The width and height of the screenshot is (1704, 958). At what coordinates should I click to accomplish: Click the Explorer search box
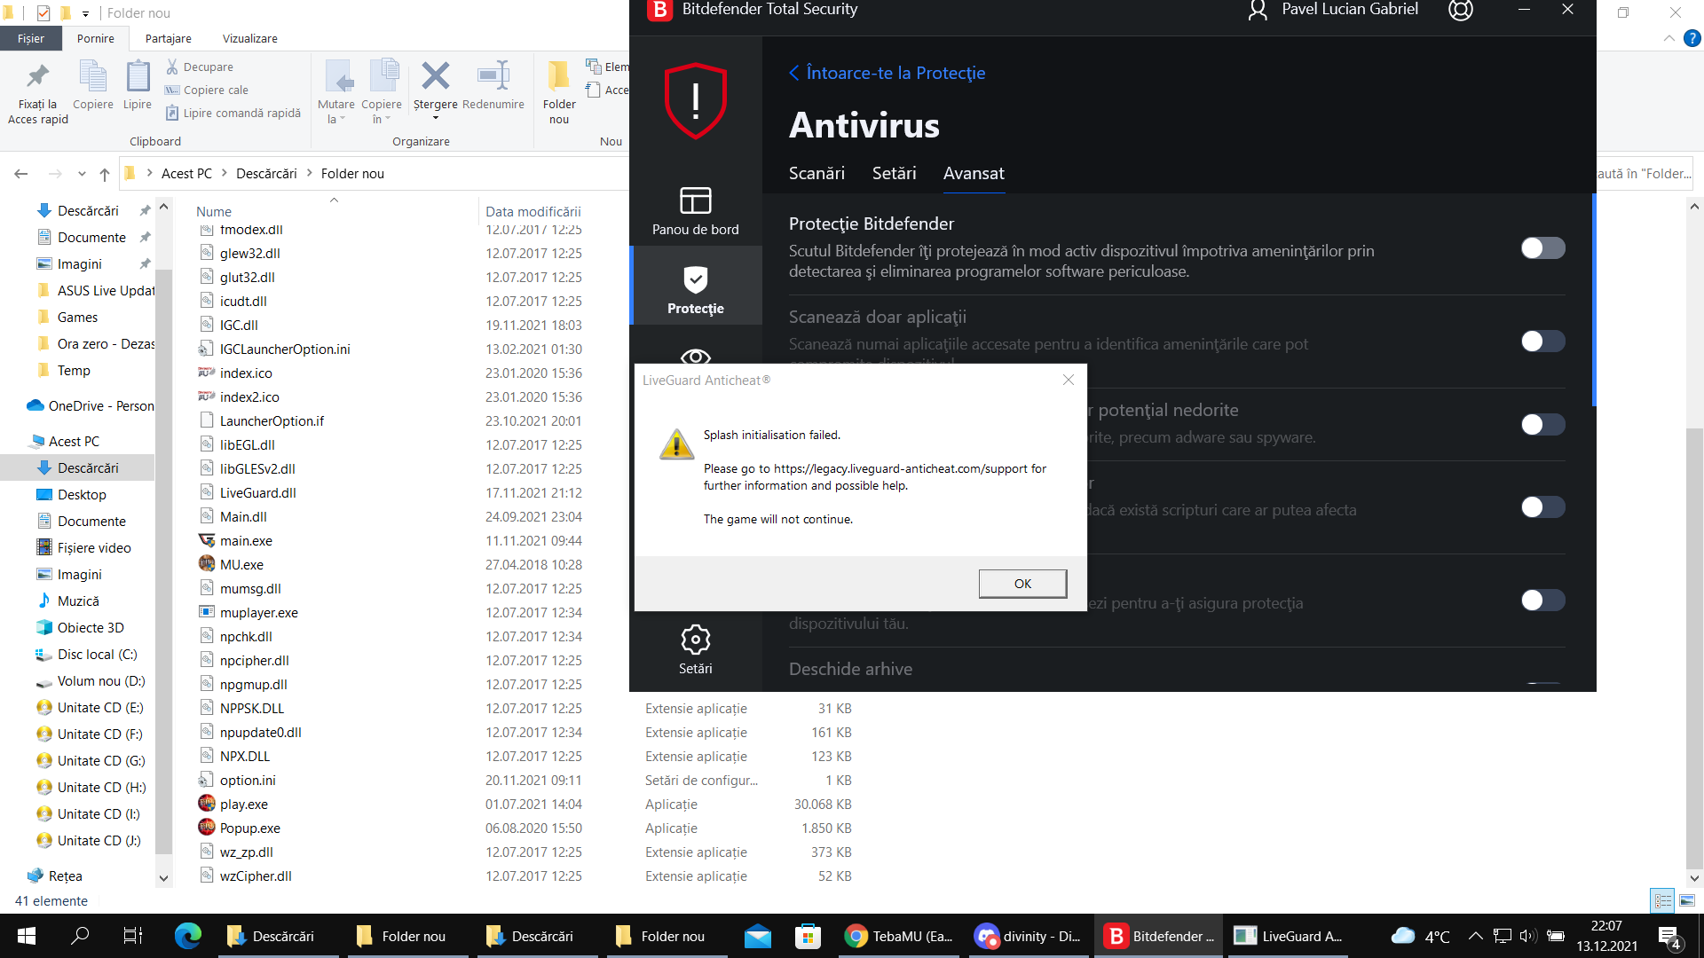click(x=1644, y=174)
